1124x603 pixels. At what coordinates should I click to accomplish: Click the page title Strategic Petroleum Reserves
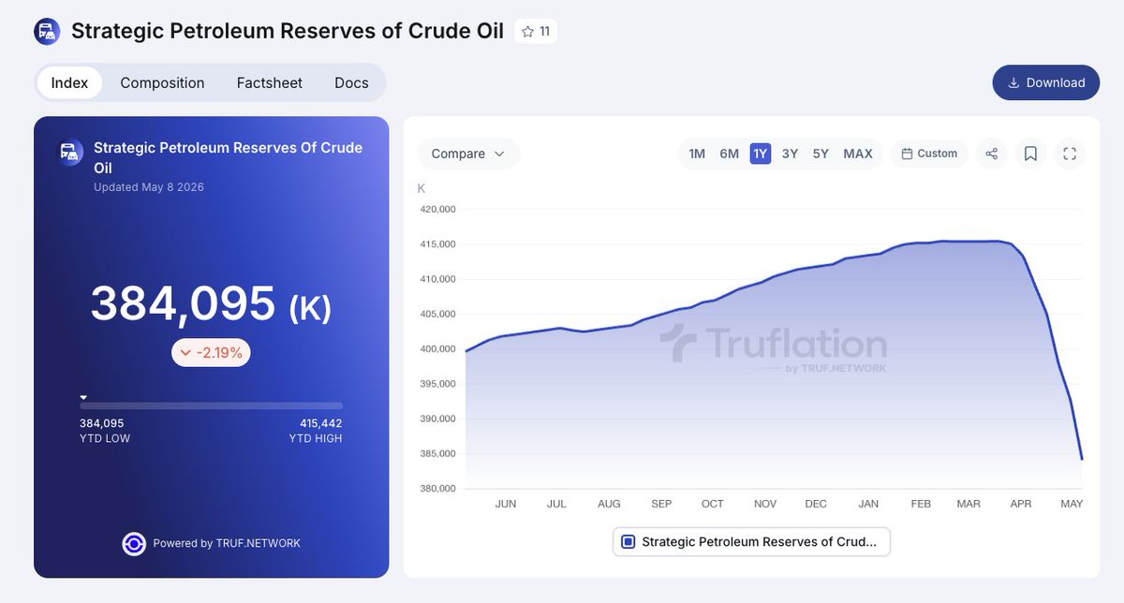(x=288, y=32)
